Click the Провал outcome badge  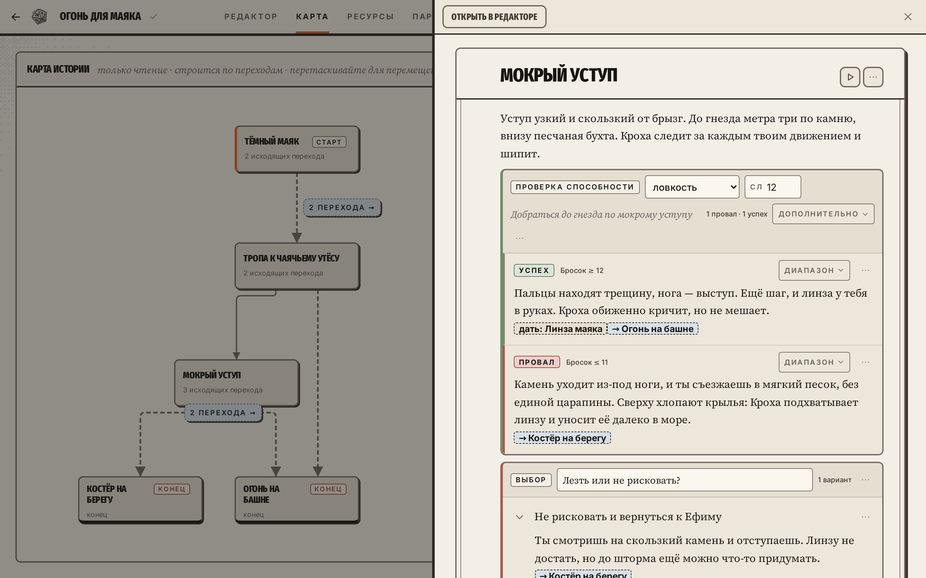click(x=536, y=362)
